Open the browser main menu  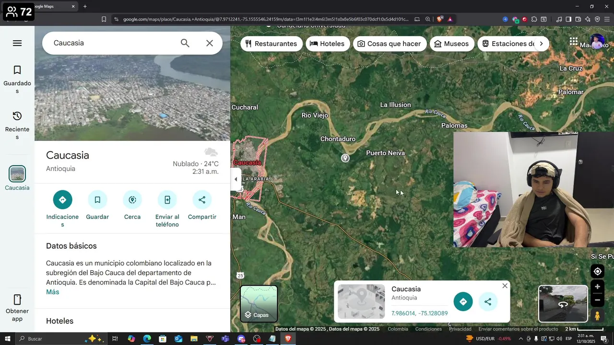(x=607, y=19)
